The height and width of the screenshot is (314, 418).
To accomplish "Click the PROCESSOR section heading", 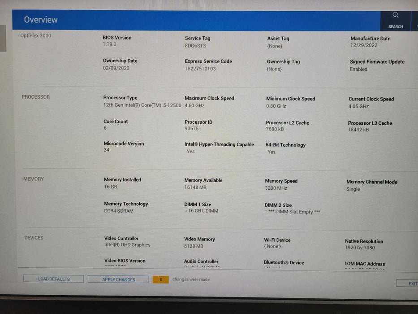I will point(36,97).
